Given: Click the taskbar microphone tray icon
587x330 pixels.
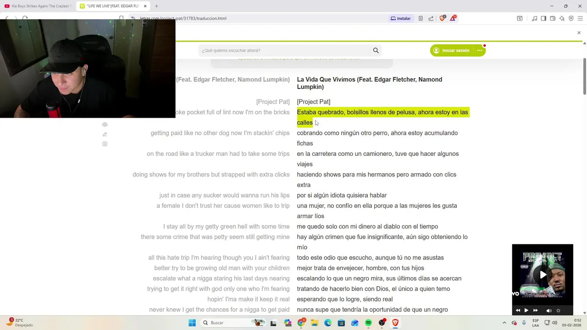Looking at the screenshot, I should click(x=524, y=323).
